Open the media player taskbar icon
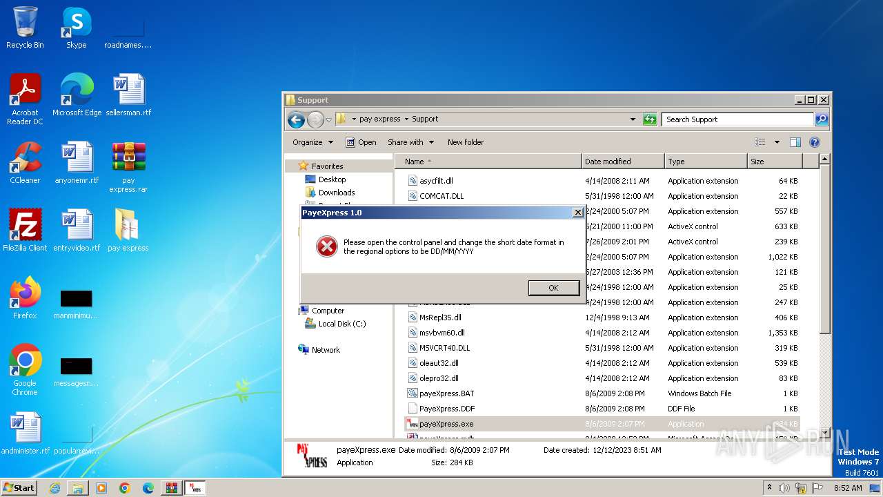This screenshot has width=883, height=497. (x=101, y=488)
